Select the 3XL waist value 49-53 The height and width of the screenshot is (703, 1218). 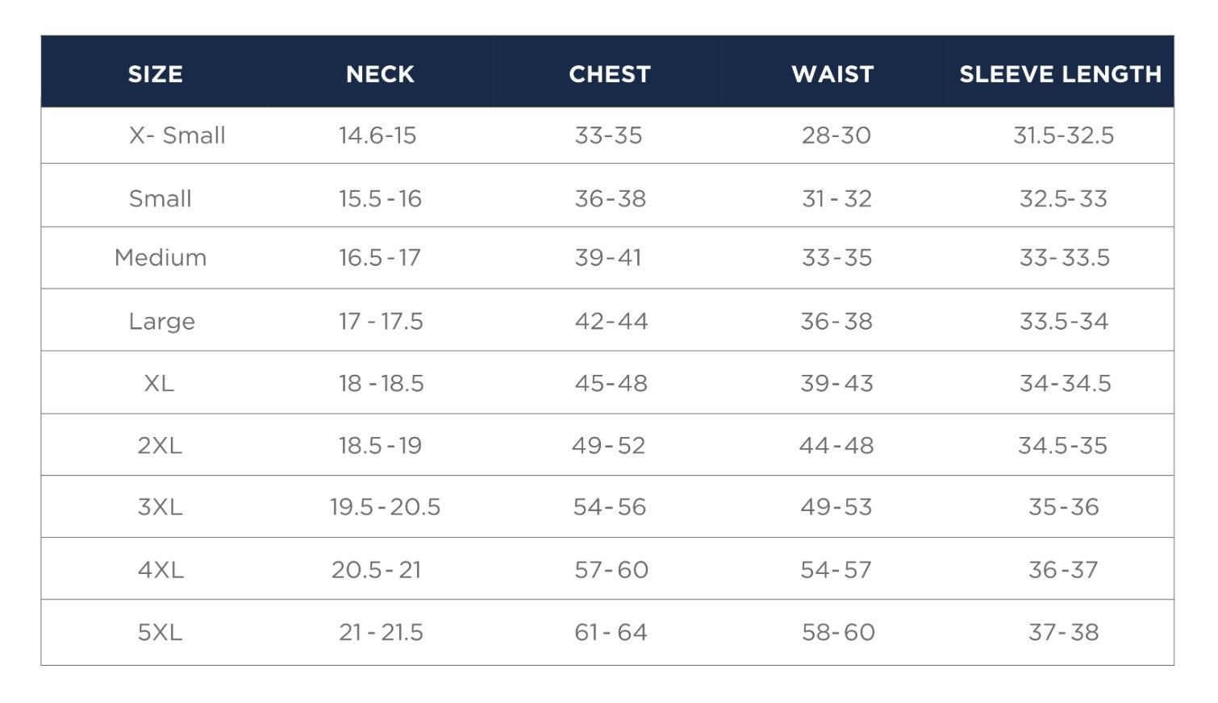[836, 507]
